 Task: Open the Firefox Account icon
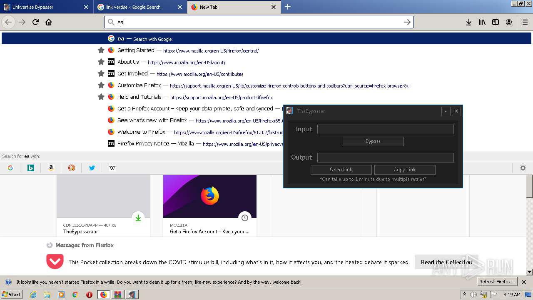(x=509, y=22)
